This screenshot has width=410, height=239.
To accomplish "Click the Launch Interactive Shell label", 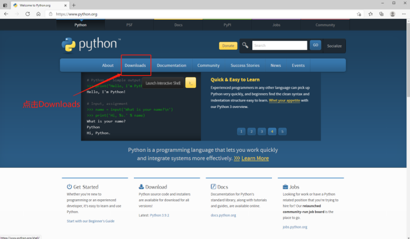I will point(163,83).
